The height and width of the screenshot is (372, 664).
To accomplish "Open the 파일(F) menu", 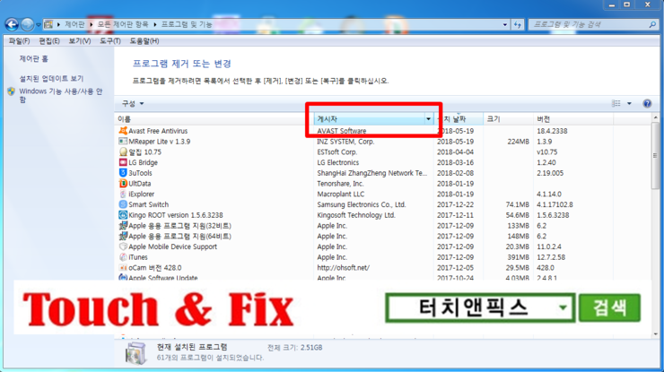I will point(19,41).
